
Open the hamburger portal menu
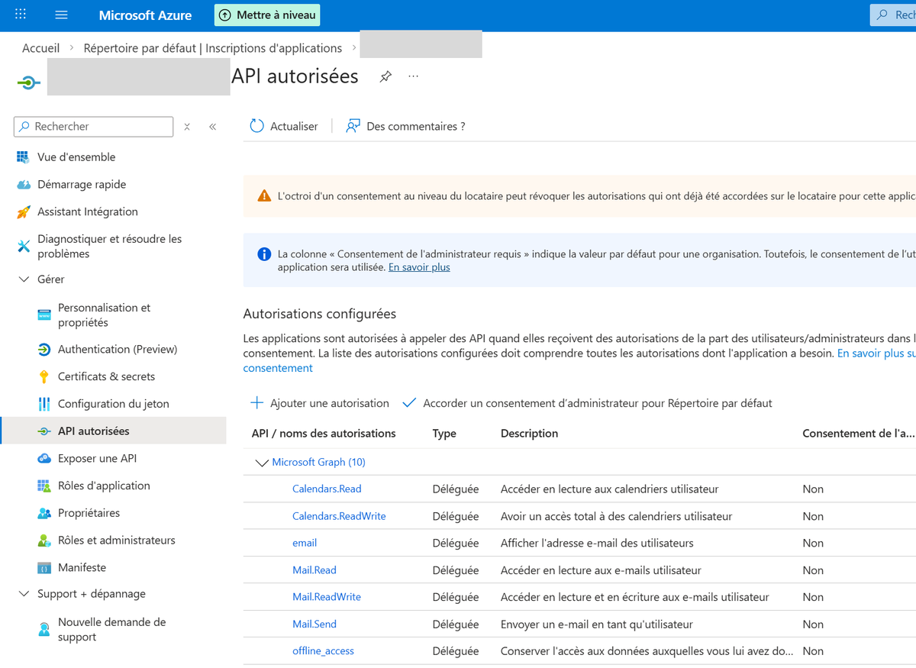[62, 15]
